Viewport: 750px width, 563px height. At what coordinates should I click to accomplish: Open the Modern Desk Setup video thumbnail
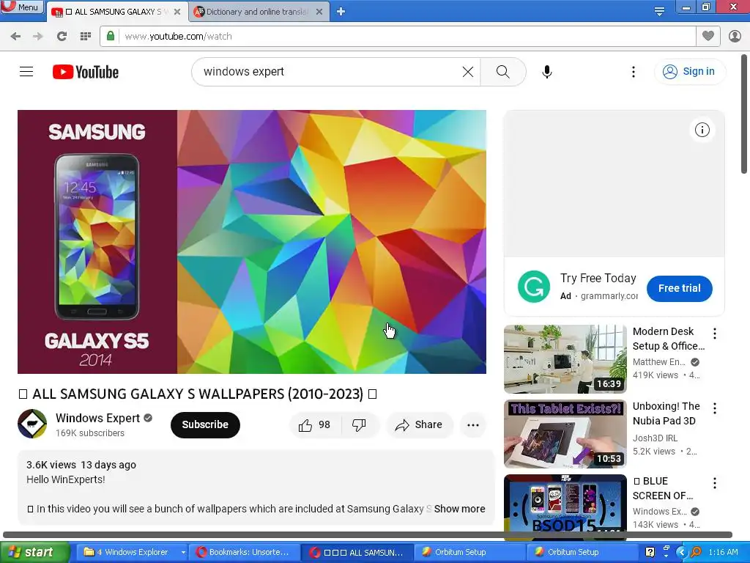(565, 359)
